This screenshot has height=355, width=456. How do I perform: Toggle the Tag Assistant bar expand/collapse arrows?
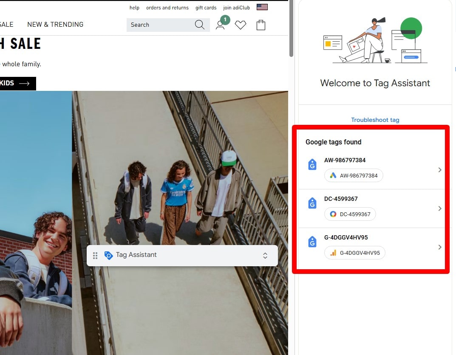click(x=265, y=255)
